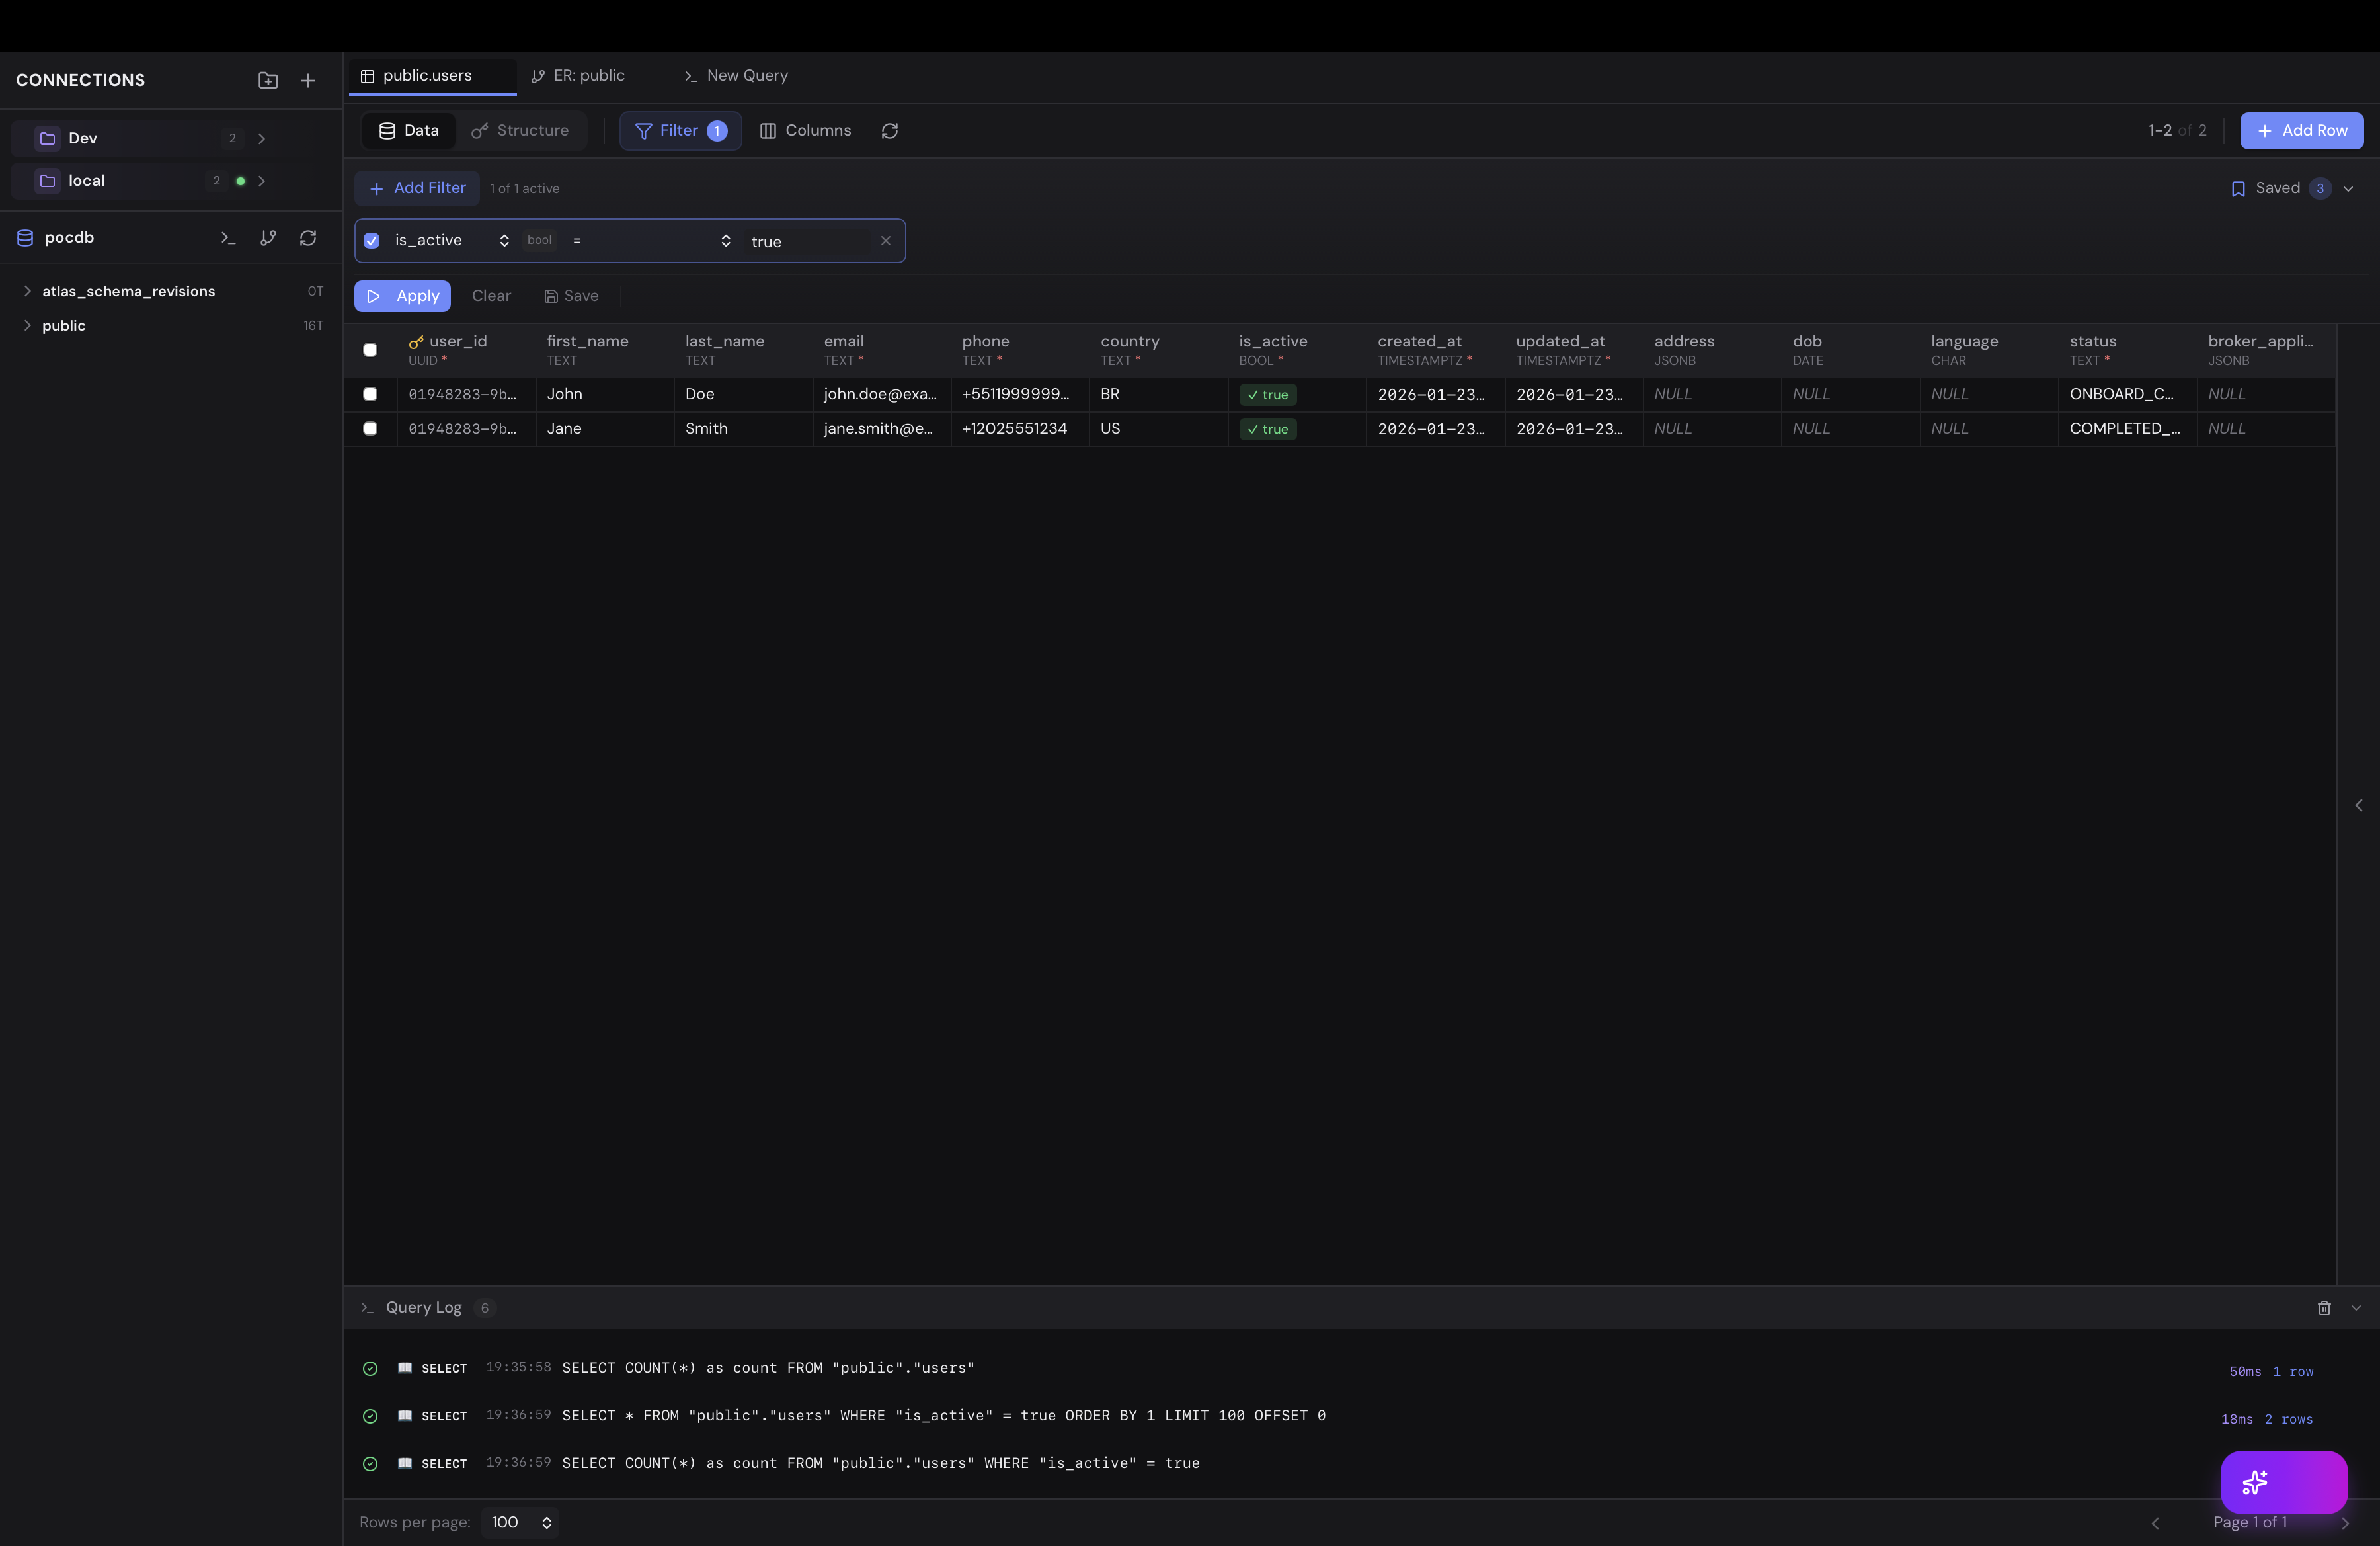Select John Doe's row checkbox
Screen dimensions: 2380x1546
(x=371, y=395)
